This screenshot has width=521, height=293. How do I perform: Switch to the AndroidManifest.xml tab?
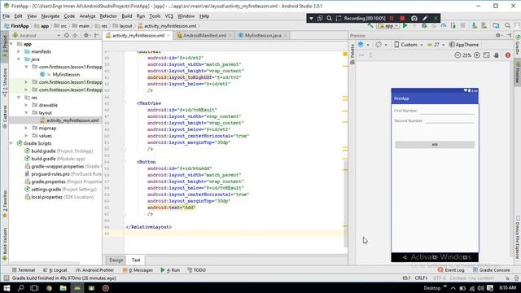tap(204, 36)
